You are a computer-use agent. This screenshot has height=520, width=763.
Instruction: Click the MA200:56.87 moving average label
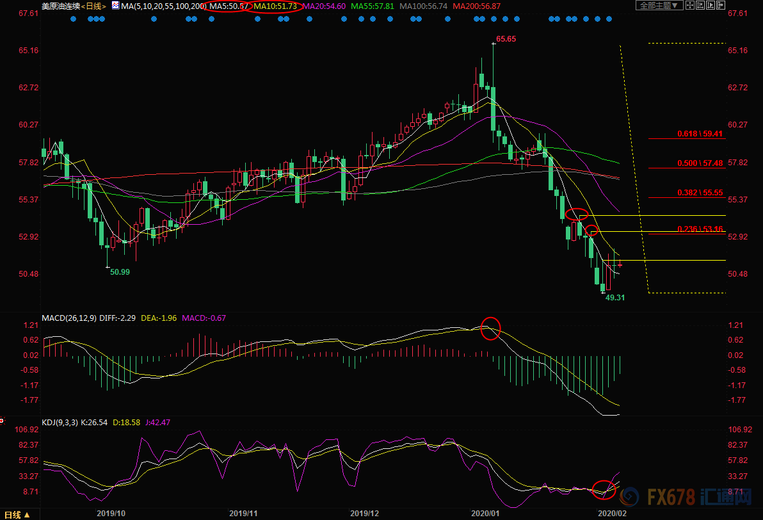[477, 6]
